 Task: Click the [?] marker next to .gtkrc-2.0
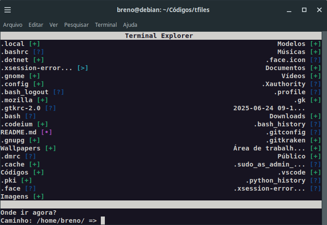click(x=50, y=108)
